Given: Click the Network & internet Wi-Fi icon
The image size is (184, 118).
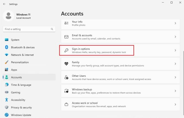Looking at the screenshot, I should point(7,55).
